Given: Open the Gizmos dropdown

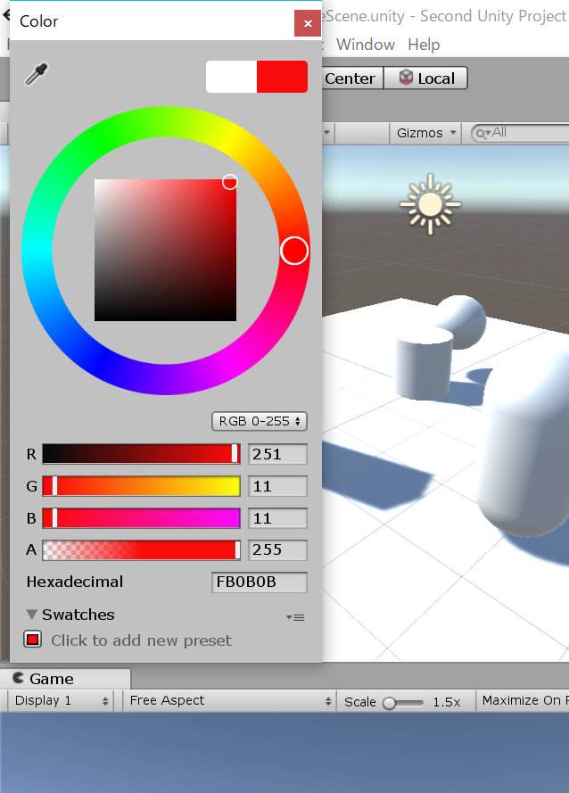Looking at the screenshot, I should (x=426, y=133).
